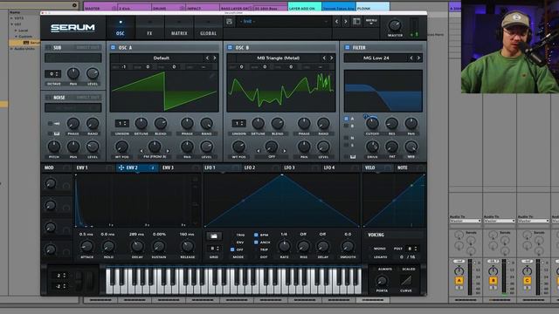Toggle filter routing for noise N
This screenshot has height=314, width=559.
(346, 138)
